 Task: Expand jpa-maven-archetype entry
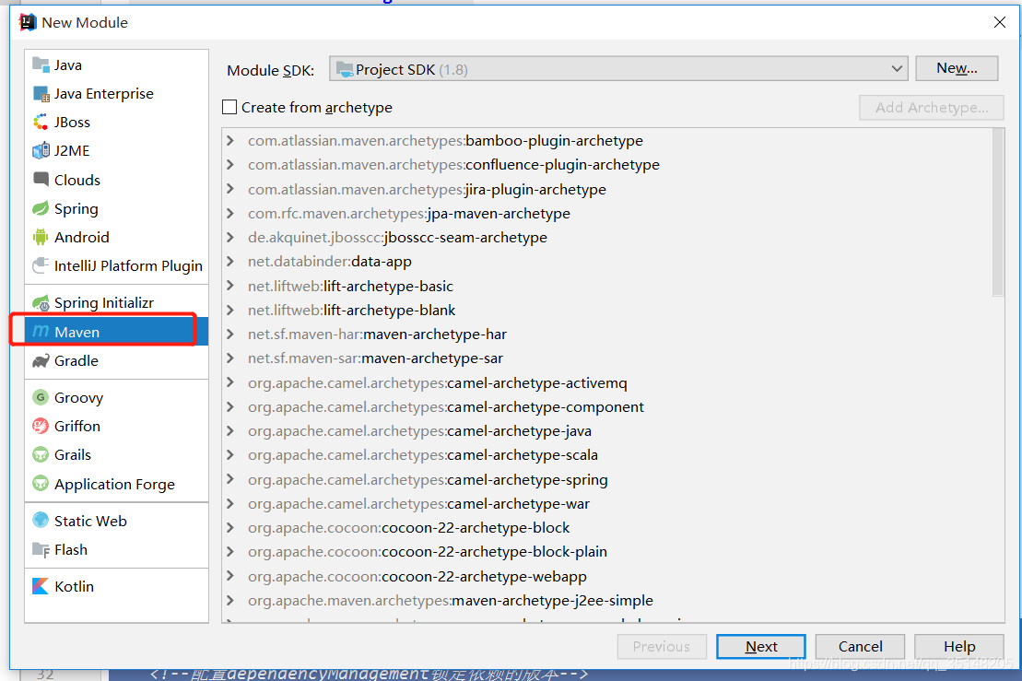coord(230,213)
